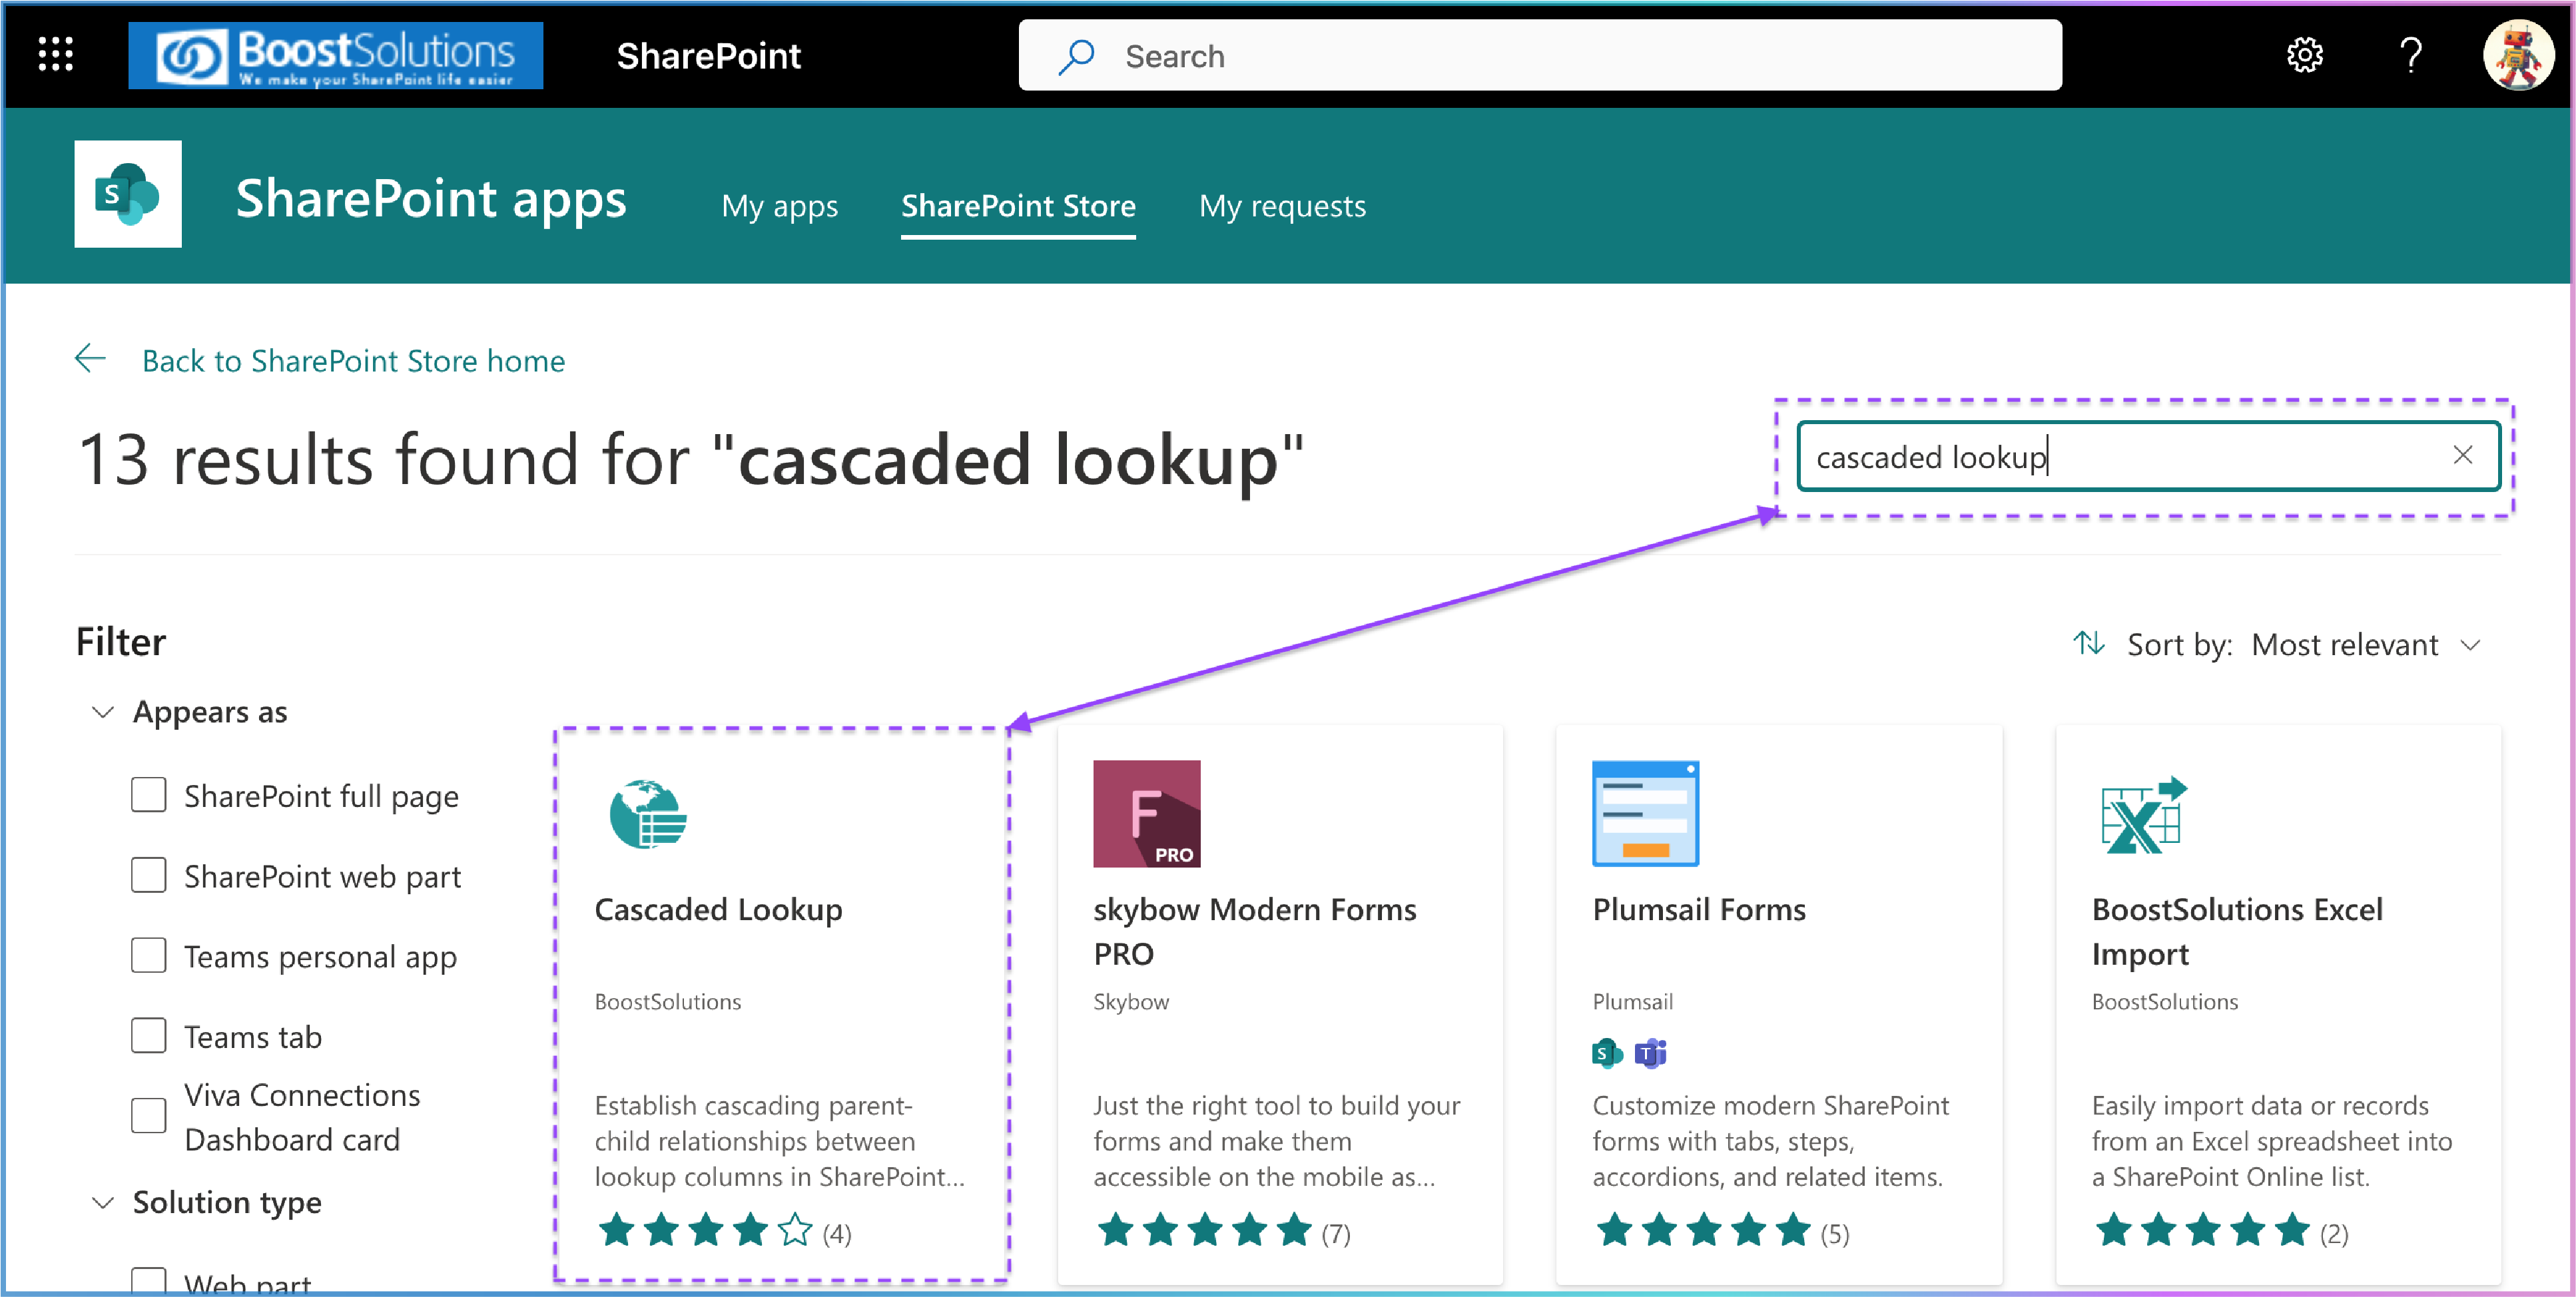Click Cascaded Lookup description text
Screen dimensions: 2576x1297
779,1141
